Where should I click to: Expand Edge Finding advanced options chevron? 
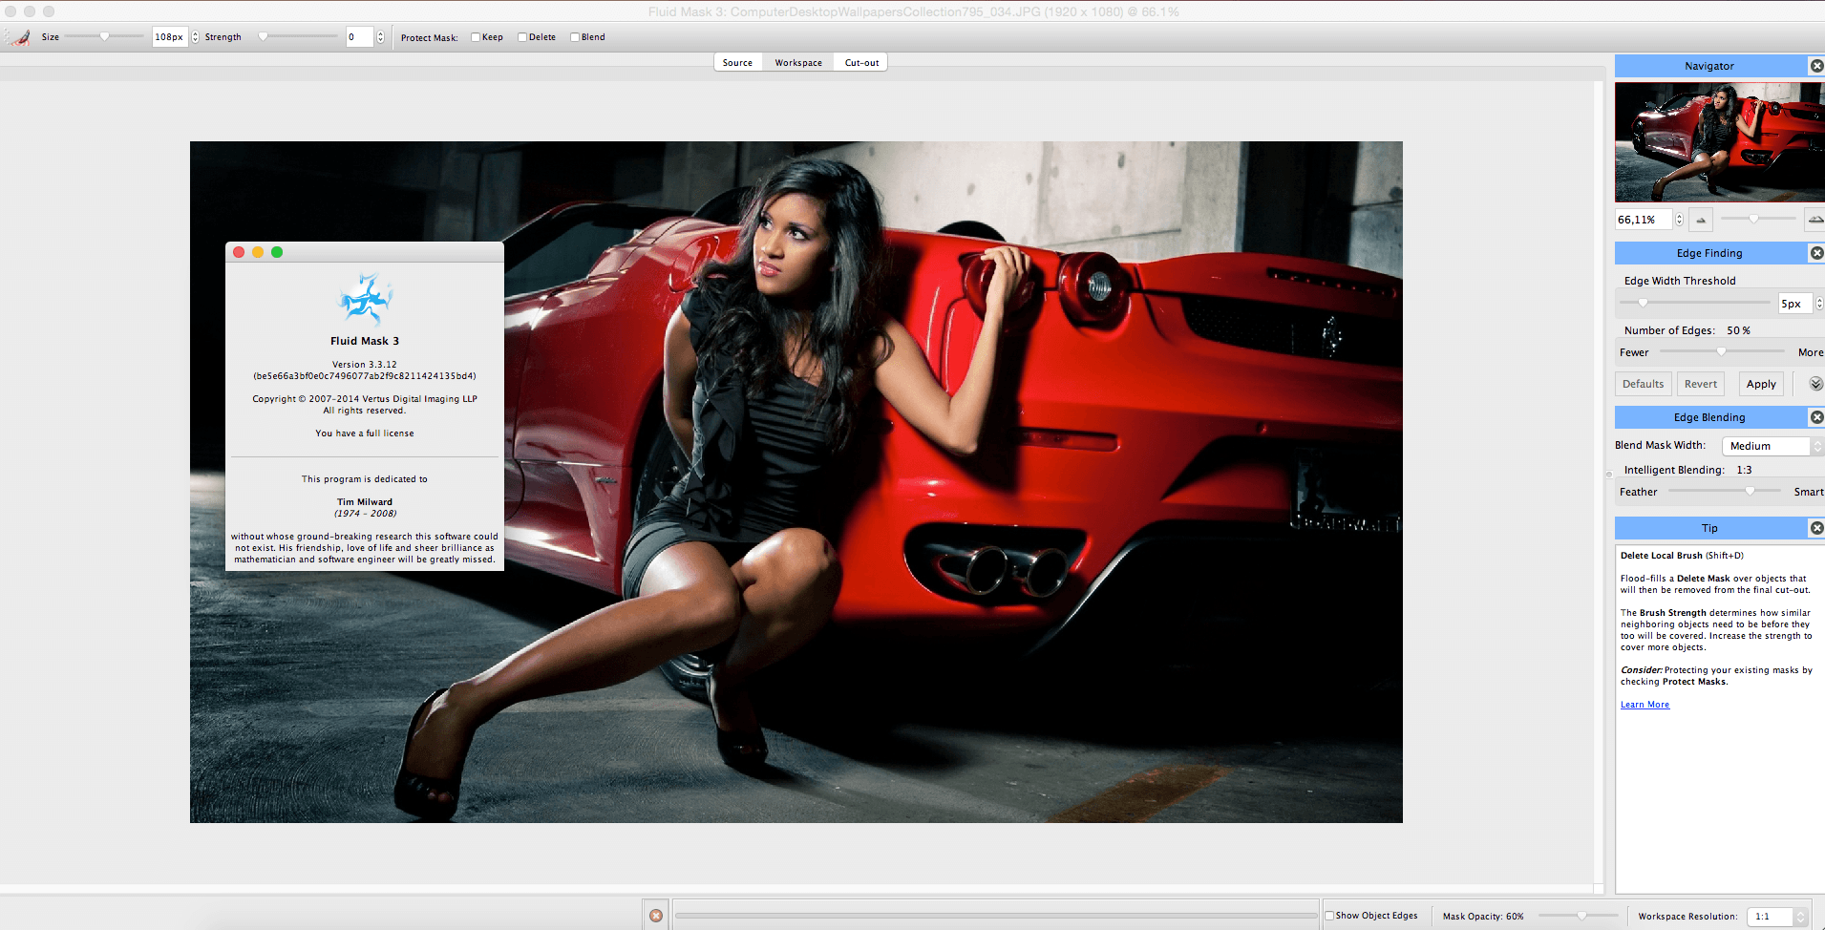[1815, 384]
